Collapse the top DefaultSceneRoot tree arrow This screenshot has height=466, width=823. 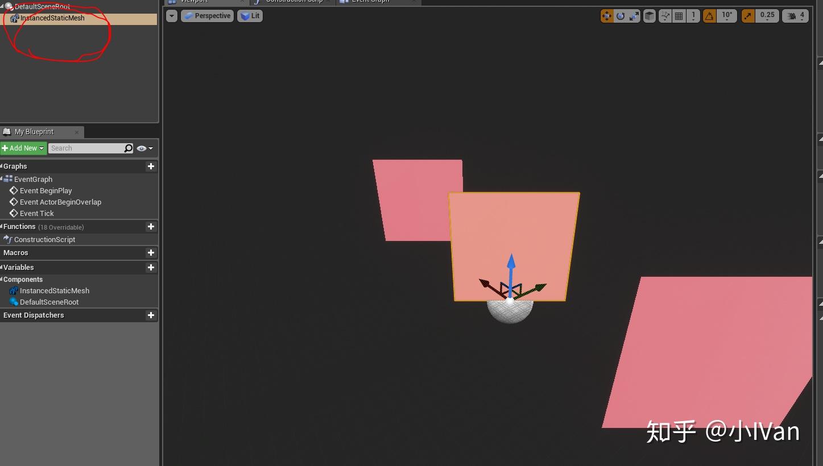(x=2, y=6)
